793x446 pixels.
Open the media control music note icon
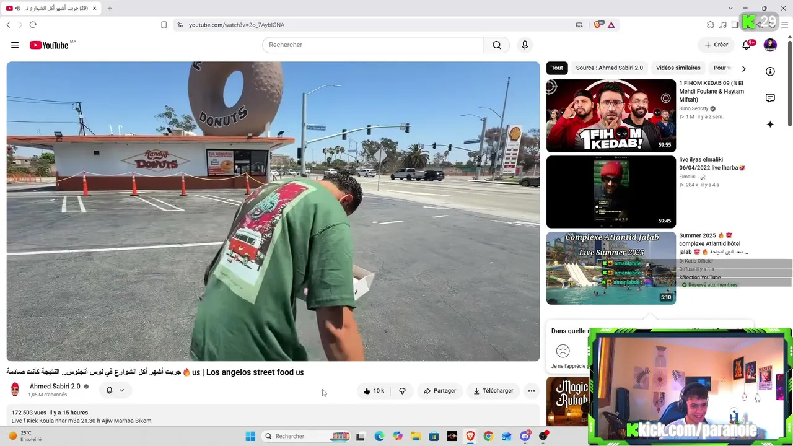(x=723, y=25)
